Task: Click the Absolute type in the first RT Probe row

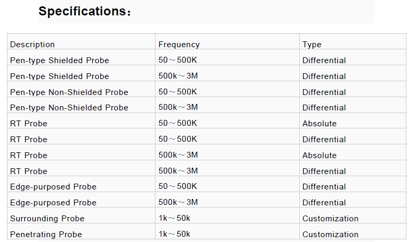Action: pos(319,124)
